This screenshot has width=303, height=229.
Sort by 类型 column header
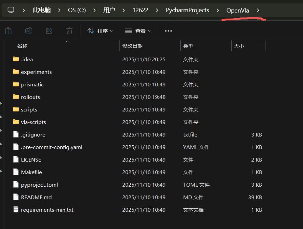(188, 46)
